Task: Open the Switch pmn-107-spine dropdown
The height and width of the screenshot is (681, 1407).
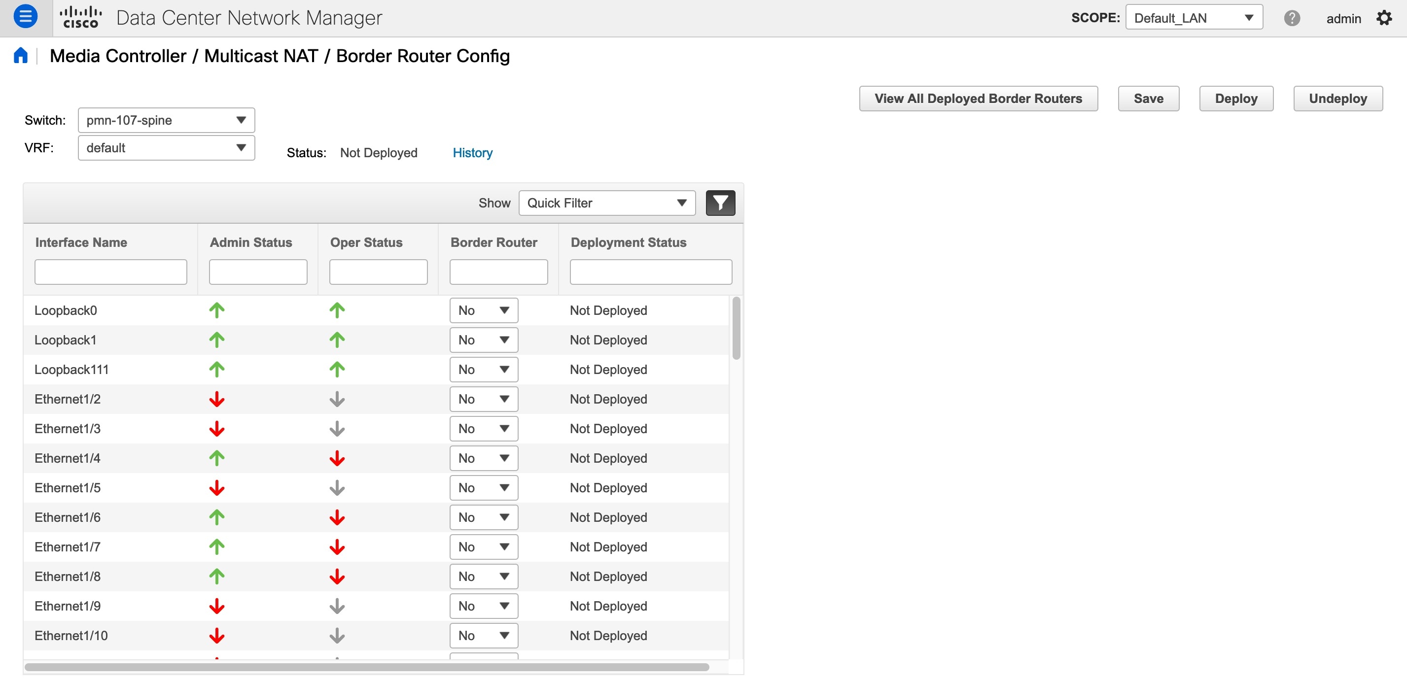Action: point(166,120)
